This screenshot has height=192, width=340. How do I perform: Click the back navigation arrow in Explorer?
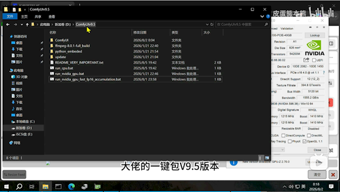coord(8,24)
